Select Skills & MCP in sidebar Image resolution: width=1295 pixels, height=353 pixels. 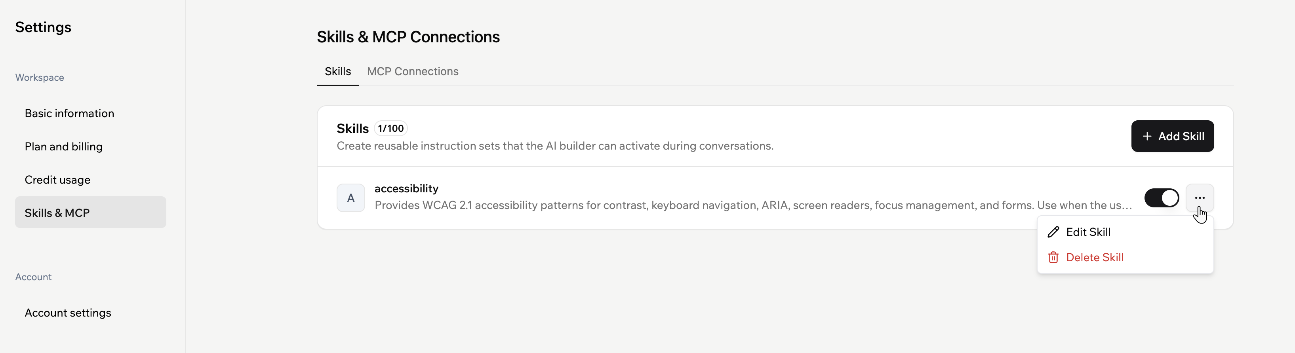(x=57, y=213)
